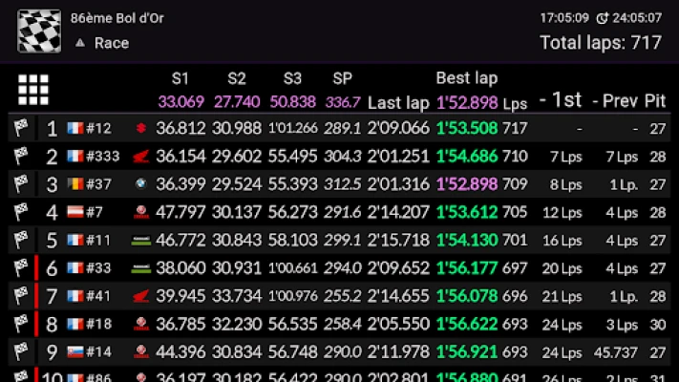
Task: Click the finish flag for position 5
Action: coord(21,240)
